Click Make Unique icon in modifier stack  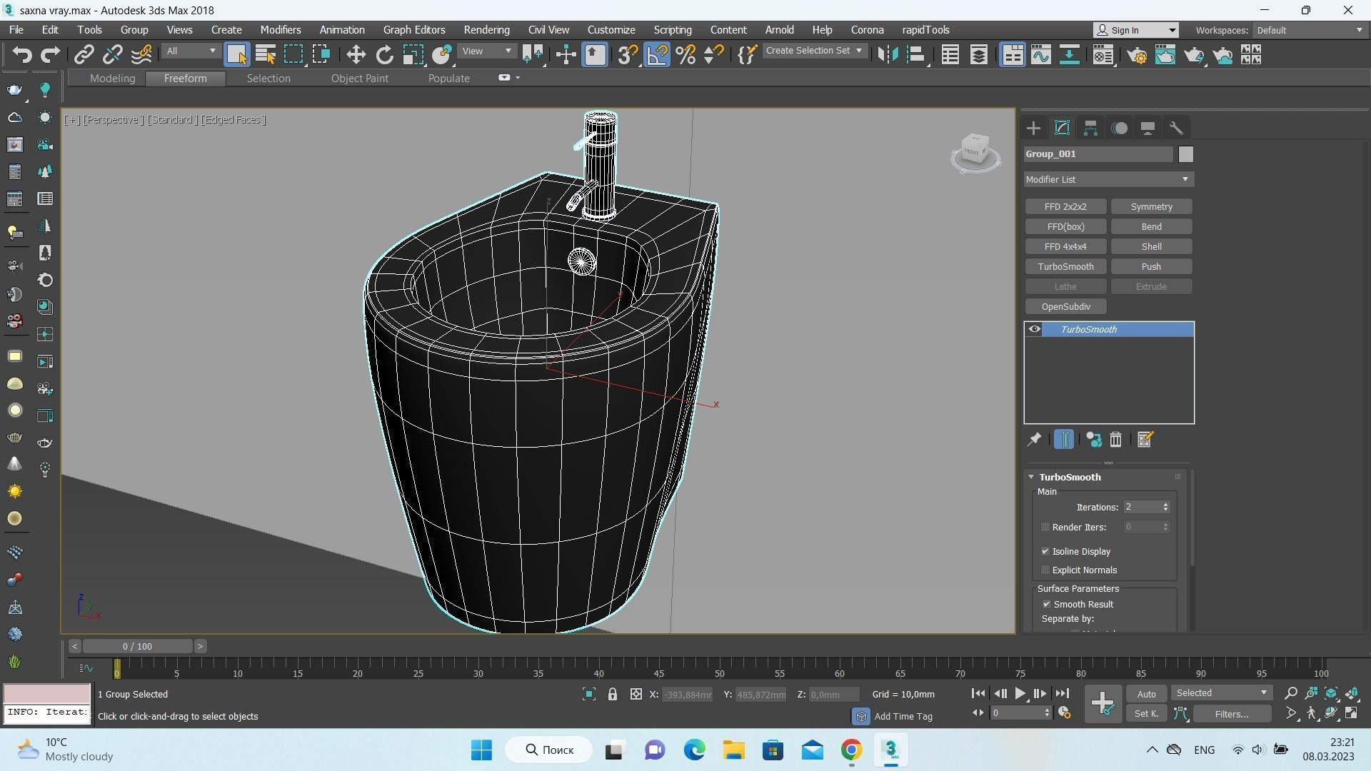pyautogui.click(x=1093, y=440)
